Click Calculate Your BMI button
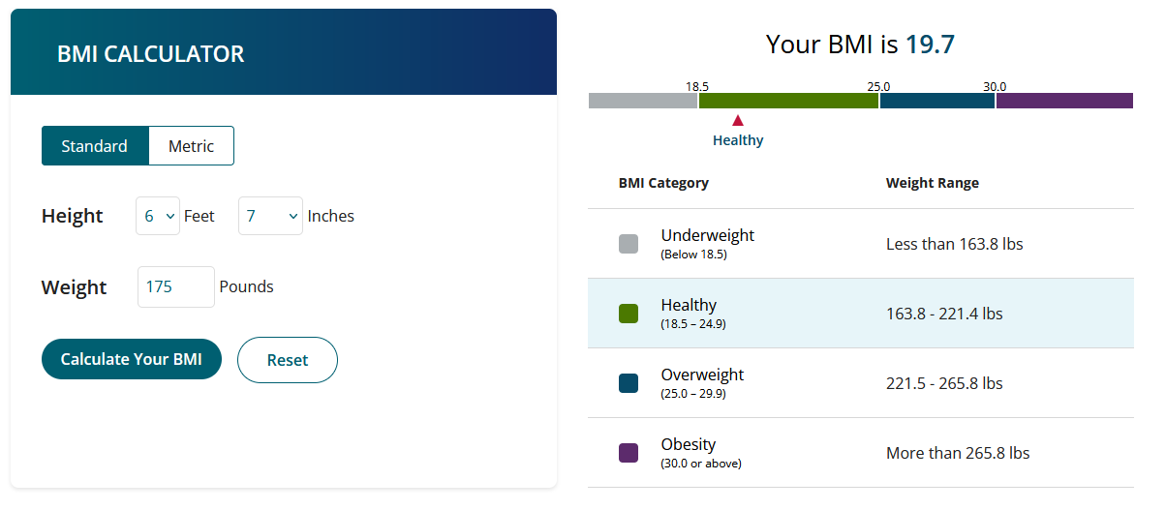The image size is (1166, 510). click(132, 359)
